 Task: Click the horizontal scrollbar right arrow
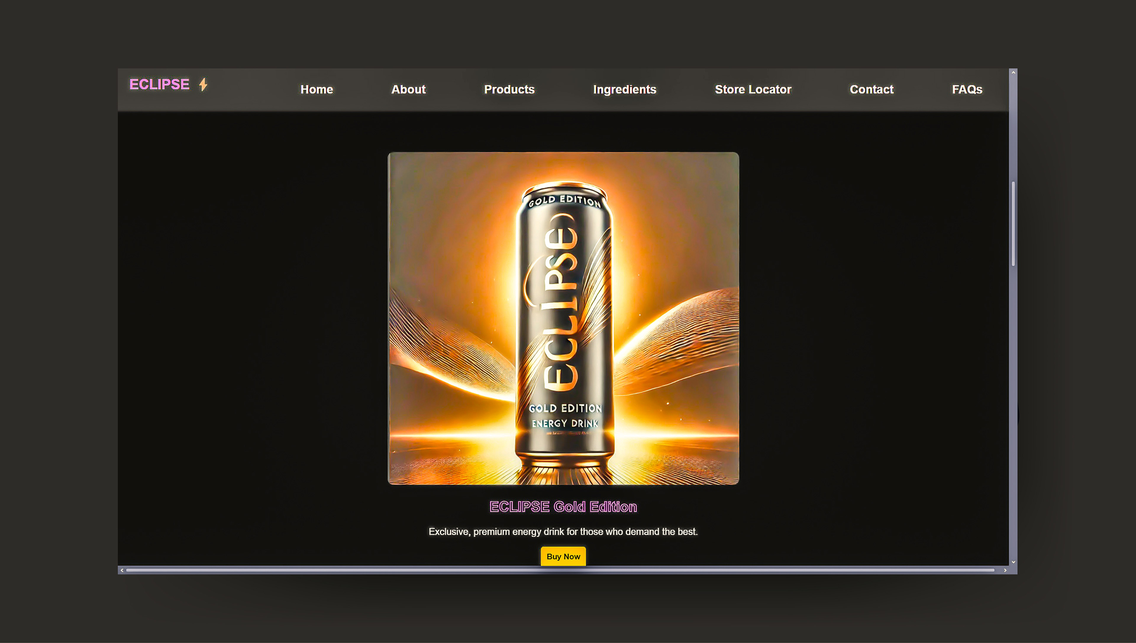click(1005, 570)
